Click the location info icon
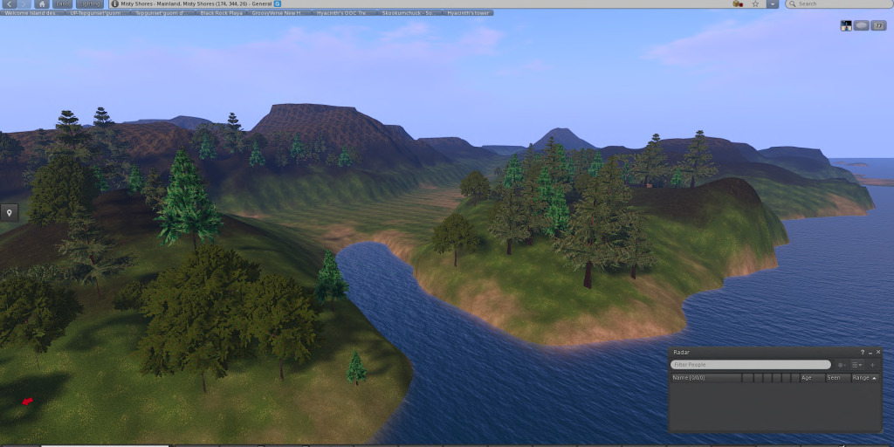Viewport: 894px width, 447px height. coord(114,4)
